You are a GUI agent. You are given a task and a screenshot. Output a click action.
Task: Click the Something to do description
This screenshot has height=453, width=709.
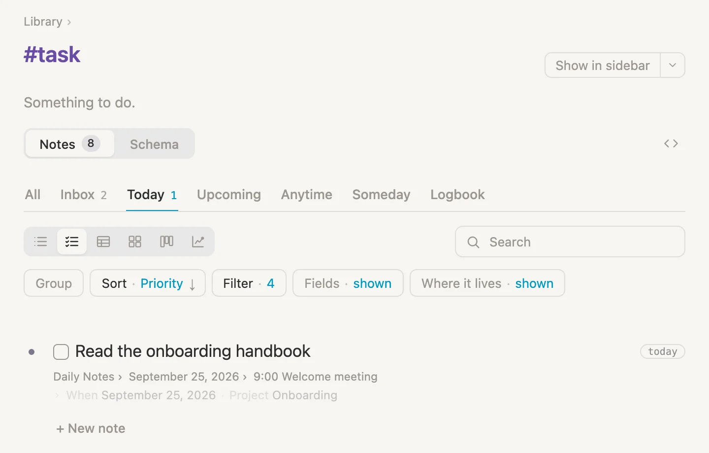coord(79,103)
